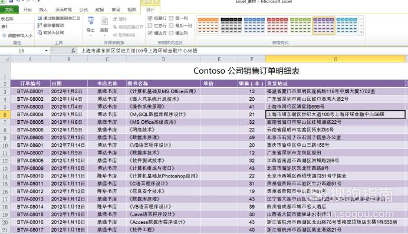The image size is (408, 234).
Task: Switch to the Data tab (数据)
Action: pos(100,10)
